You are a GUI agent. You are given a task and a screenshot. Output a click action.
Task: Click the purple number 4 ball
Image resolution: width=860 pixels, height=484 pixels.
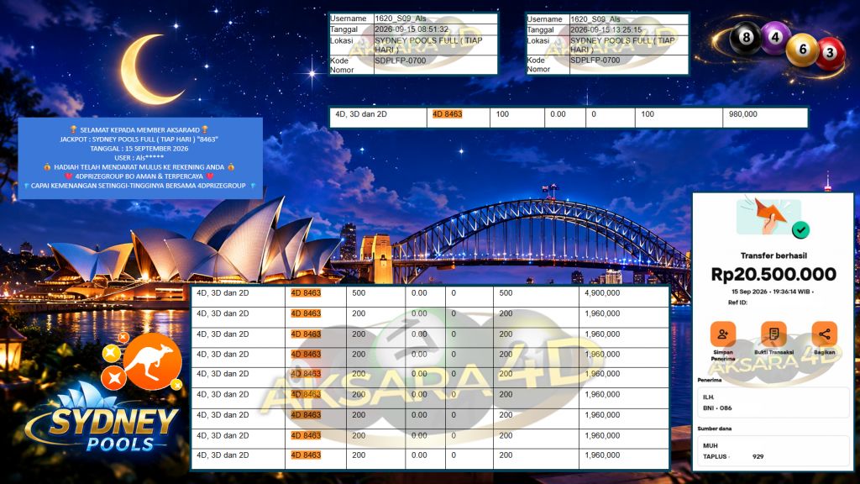(x=775, y=37)
